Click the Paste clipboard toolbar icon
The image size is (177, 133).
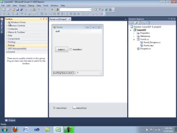(34, 10)
